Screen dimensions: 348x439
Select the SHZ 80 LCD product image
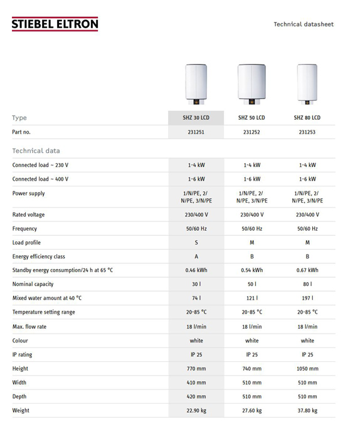pyautogui.click(x=307, y=84)
